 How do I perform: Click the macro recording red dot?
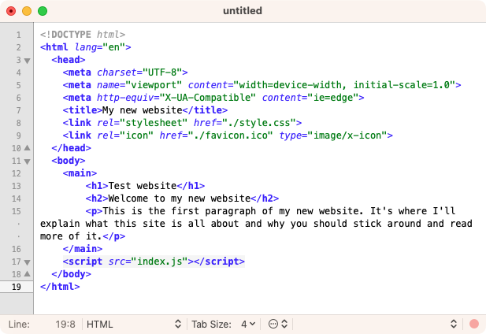[474, 324]
